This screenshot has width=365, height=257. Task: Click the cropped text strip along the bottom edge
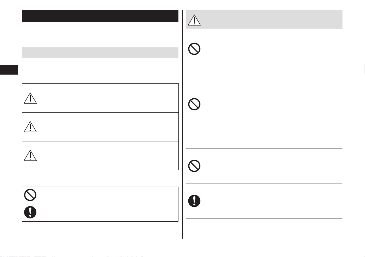coord(72,256)
